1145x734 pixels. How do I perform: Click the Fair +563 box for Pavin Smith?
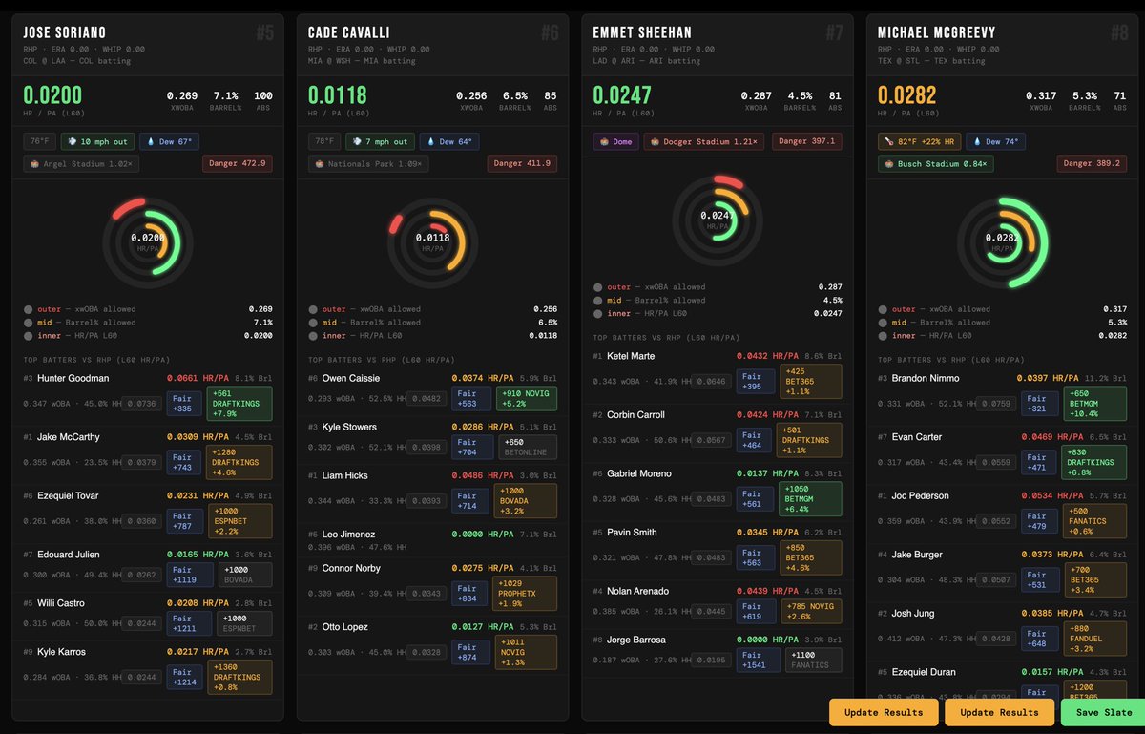point(757,557)
